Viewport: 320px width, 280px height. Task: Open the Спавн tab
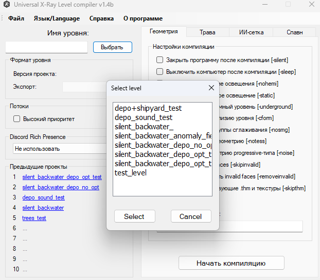pos(294,32)
